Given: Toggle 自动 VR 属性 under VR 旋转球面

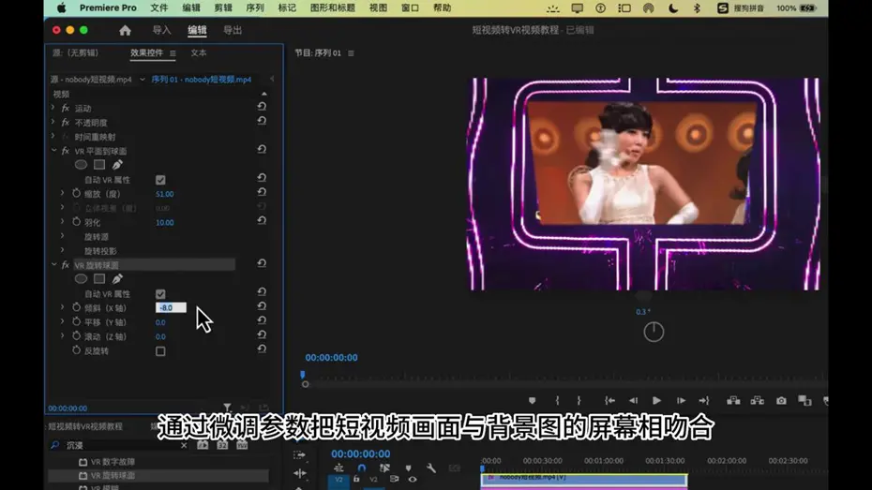Looking at the screenshot, I should 160,294.
